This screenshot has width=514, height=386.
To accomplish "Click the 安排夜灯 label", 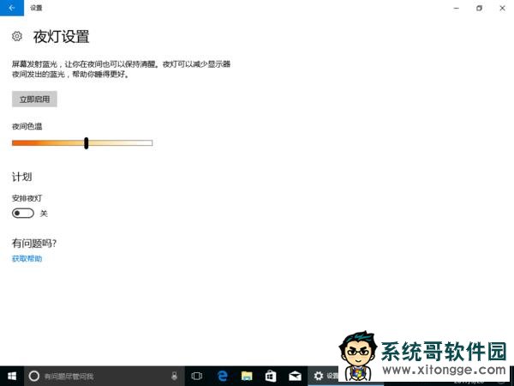I will click(27, 198).
